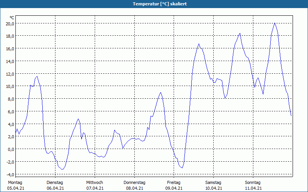This screenshot has width=308, height=192.
Task: Click the 0,0 y-axis label
Action: tap(11, 149)
